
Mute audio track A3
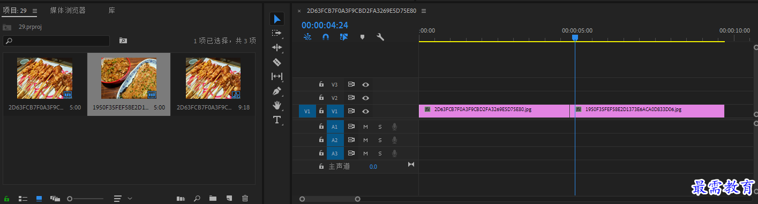click(x=365, y=153)
